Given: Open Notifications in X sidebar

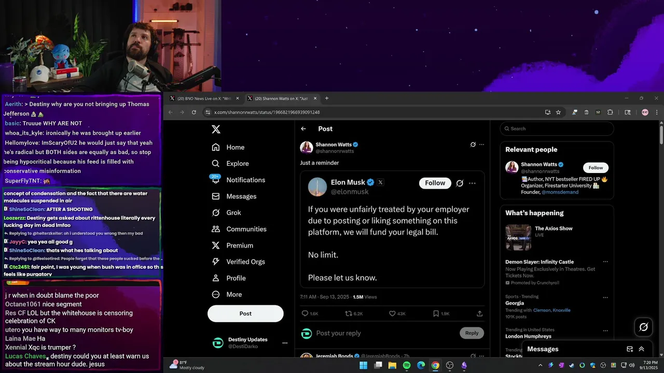Looking at the screenshot, I should [239, 180].
